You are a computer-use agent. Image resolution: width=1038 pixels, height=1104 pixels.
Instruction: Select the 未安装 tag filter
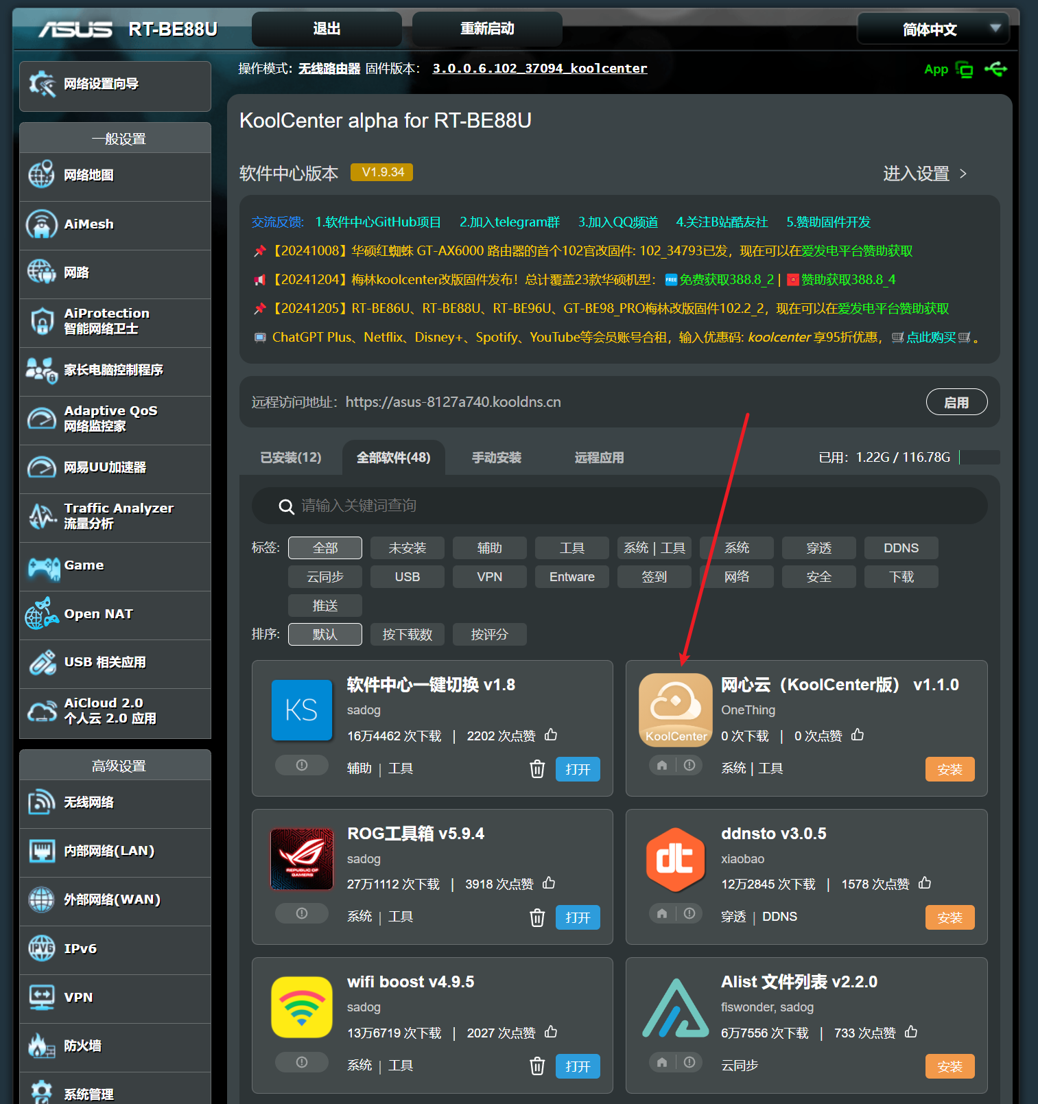408,548
